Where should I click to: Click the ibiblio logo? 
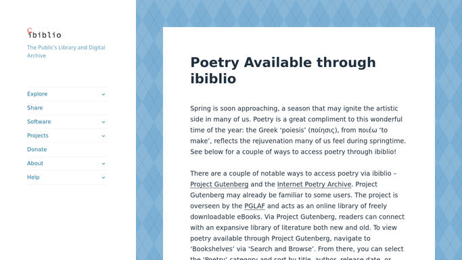point(44,33)
